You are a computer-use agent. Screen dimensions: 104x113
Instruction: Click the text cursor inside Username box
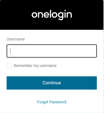point(10,51)
